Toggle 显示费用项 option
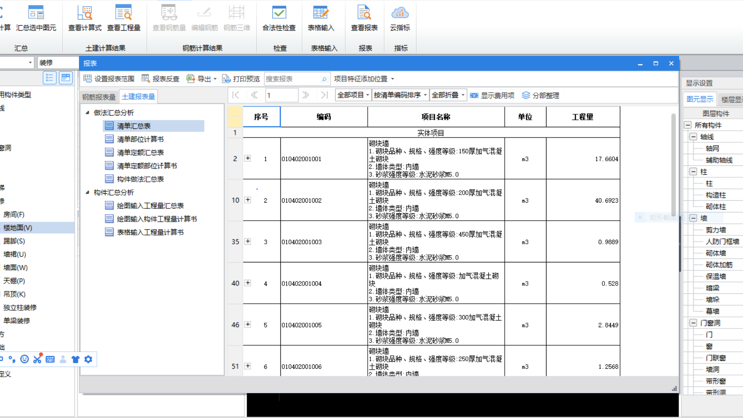This screenshot has width=743, height=418. (x=492, y=95)
